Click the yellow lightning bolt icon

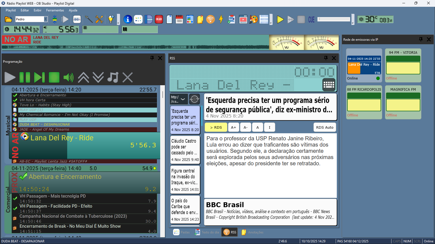click(x=221, y=19)
